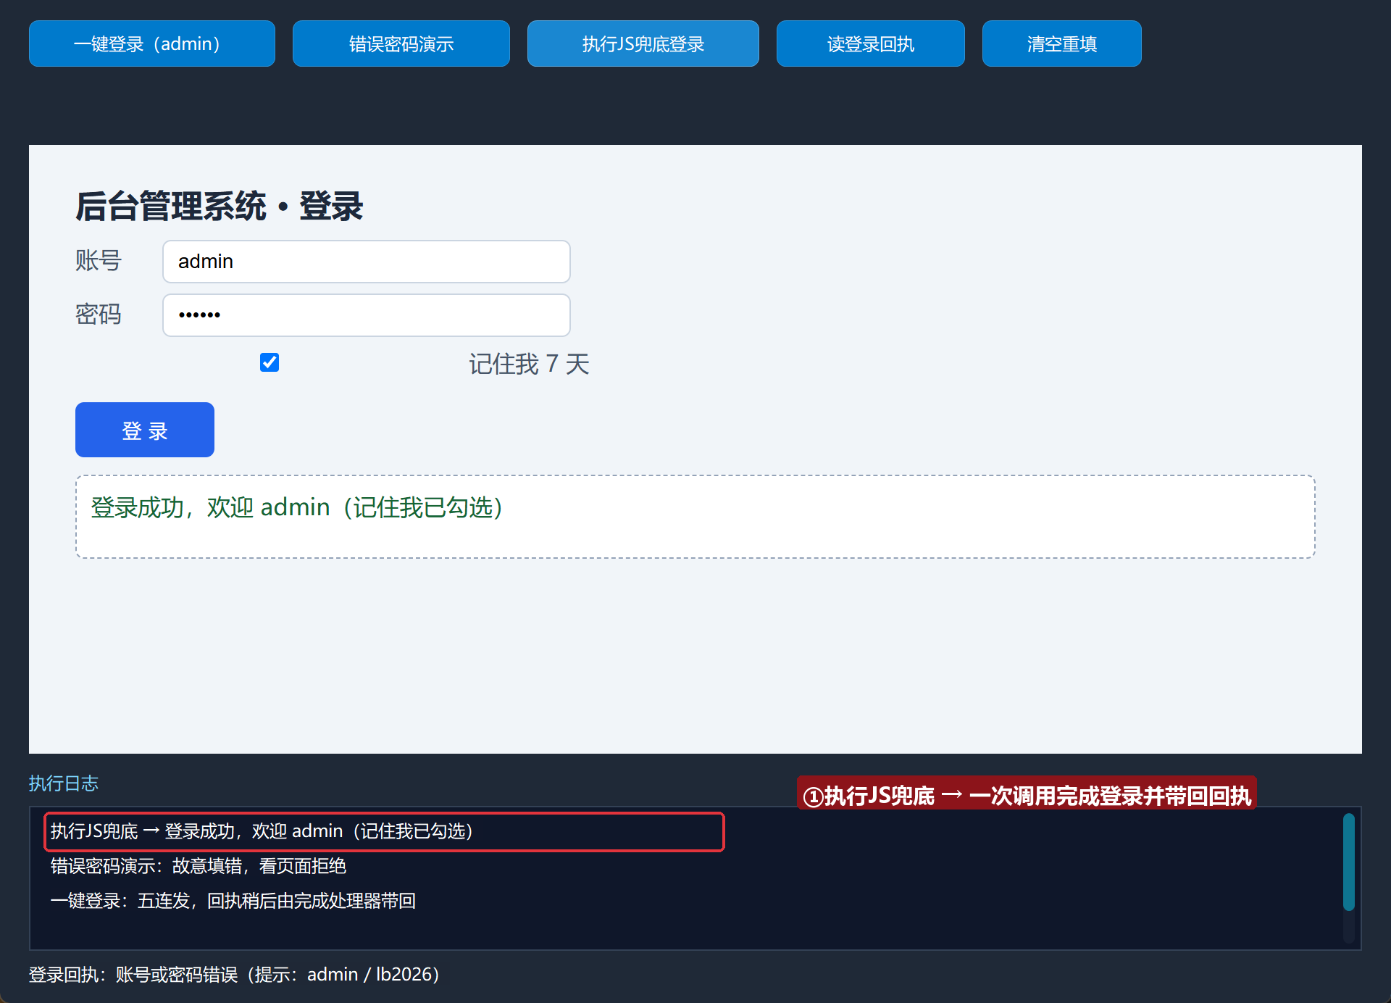Click the 登录成功 result message box
This screenshot has width=1391, height=1003.
click(695, 517)
